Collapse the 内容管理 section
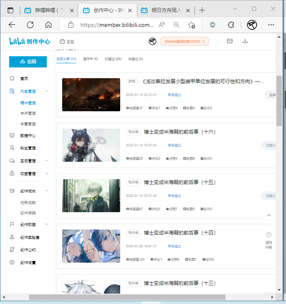This screenshot has height=304, width=286. 47,91
